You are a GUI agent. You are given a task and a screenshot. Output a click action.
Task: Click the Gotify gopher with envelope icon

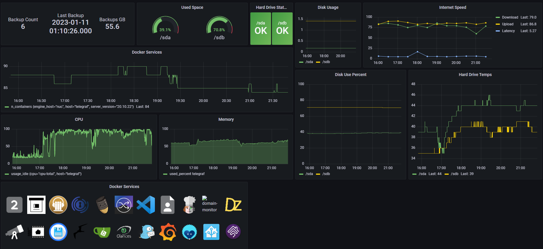[x=147, y=232]
